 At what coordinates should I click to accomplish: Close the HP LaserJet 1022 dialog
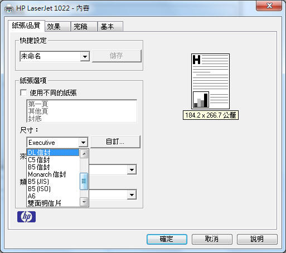(269, 6)
